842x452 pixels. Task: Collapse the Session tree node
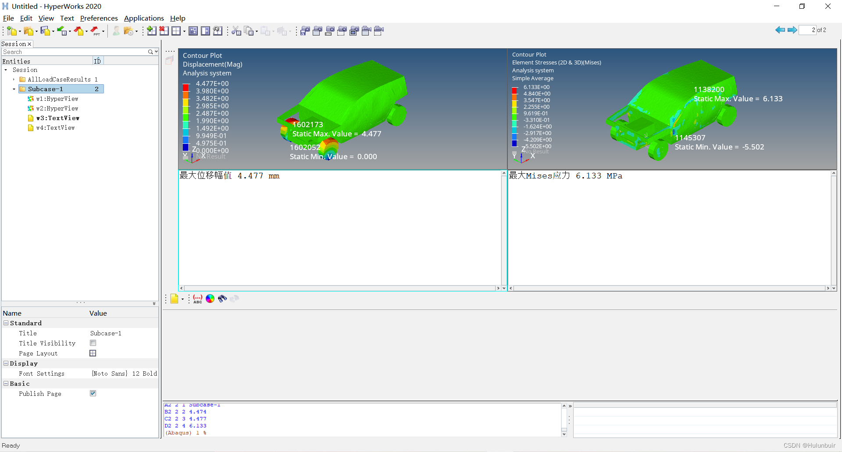tap(6, 70)
